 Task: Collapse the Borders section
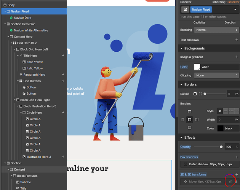(x=181, y=84)
